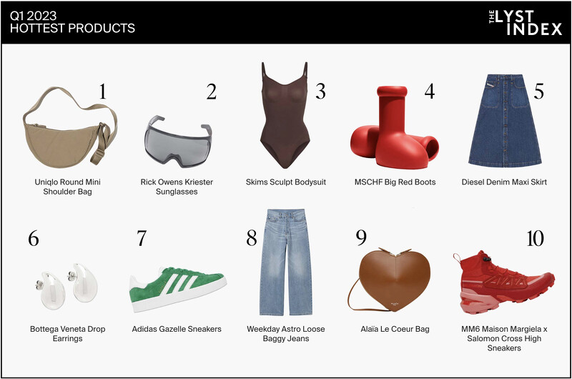Open the MSCHF Big Red Boots image
This screenshot has width=572, height=379.
click(x=395, y=127)
